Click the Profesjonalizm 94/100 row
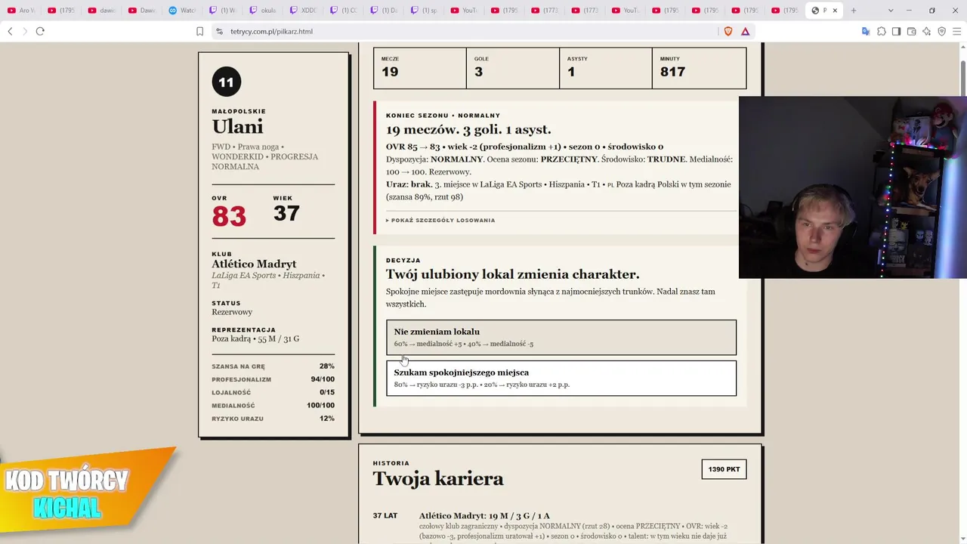 (x=273, y=379)
